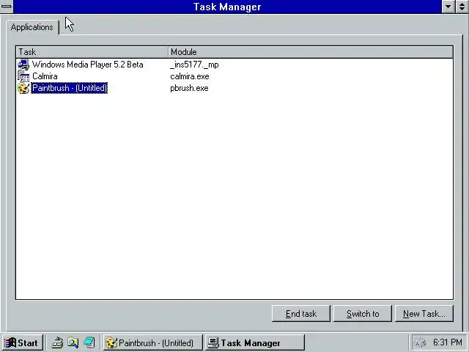Click the pbrush.exe module entry
The image size is (469, 352).
(189, 88)
